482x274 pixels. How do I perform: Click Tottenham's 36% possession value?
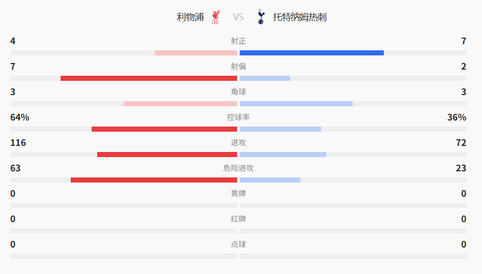point(457,117)
